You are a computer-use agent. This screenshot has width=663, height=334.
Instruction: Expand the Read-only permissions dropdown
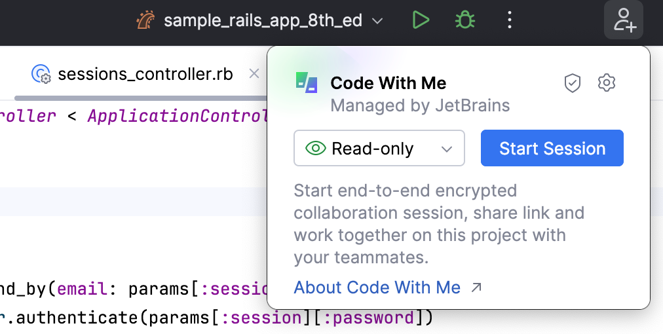379,148
